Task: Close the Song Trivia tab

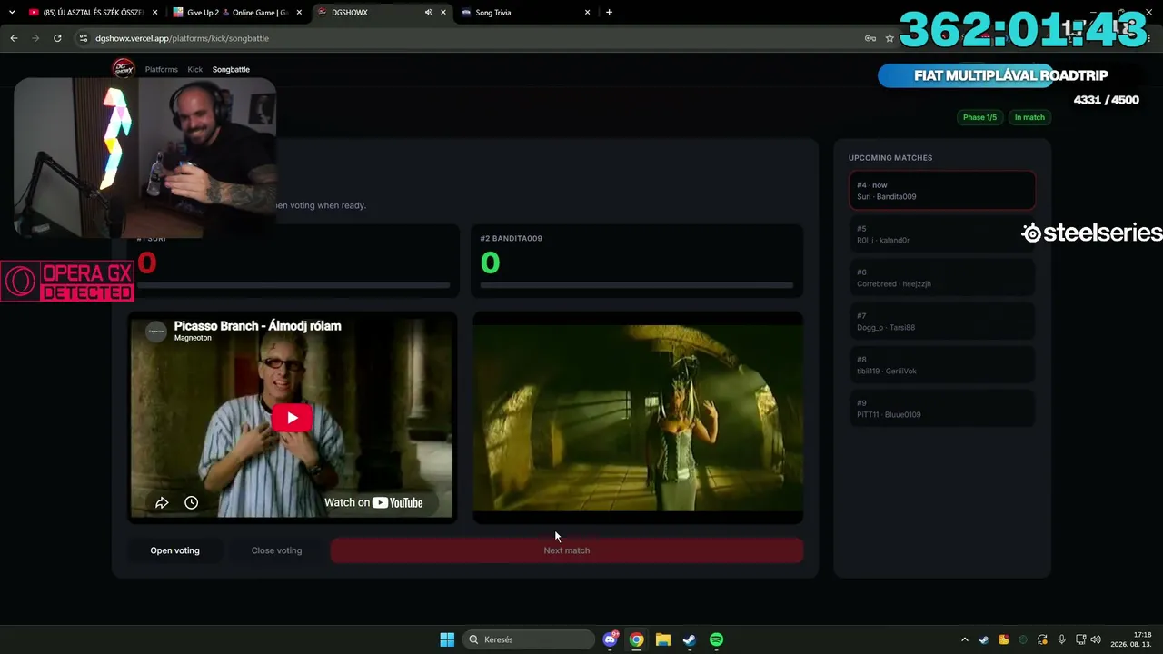Action: click(x=588, y=13)
